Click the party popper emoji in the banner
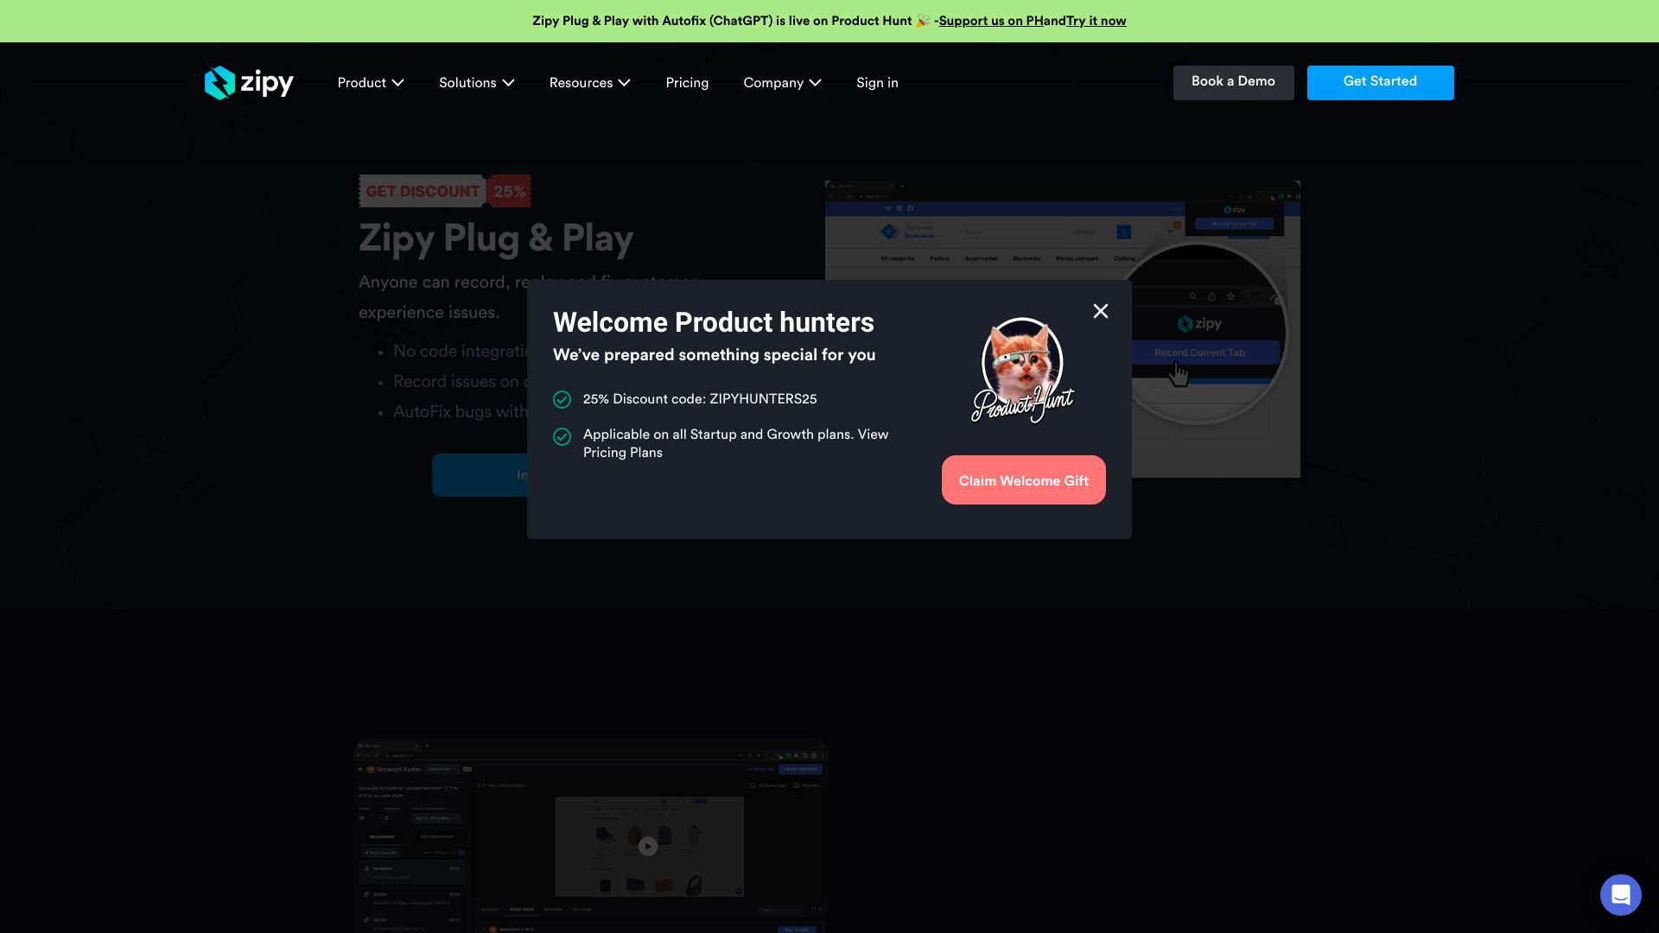This screenshot has width=1659, height=933. click(x=923, y=21)
